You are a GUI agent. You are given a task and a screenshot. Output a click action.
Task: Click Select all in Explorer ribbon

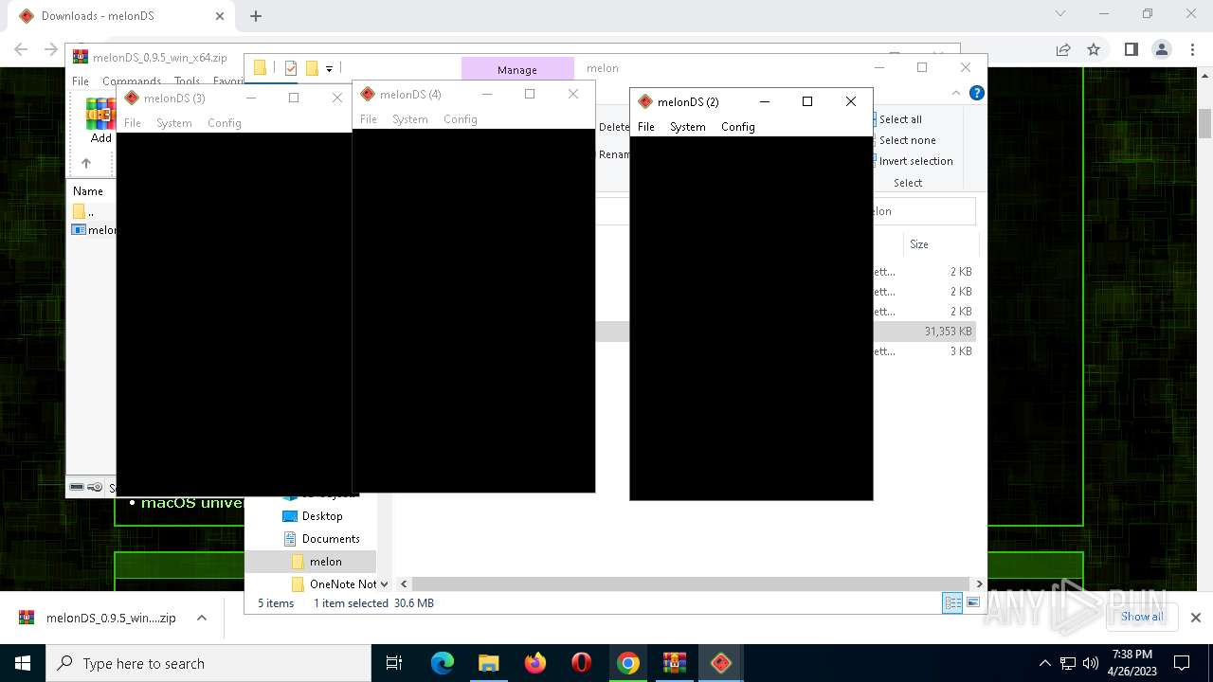[898, 119]
